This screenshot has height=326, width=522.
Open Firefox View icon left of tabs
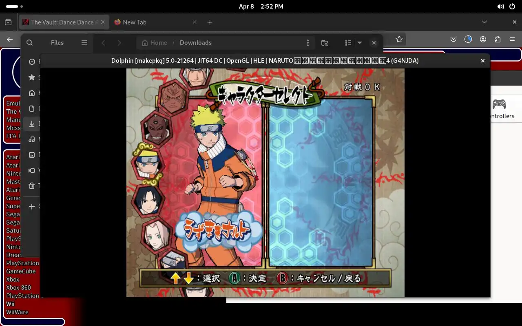click(8, 22)
